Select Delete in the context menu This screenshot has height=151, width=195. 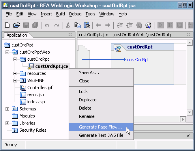(101, 108)
